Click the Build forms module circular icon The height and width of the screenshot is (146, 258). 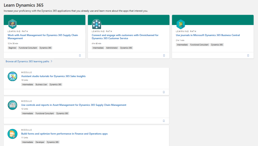tap(12, 134)
